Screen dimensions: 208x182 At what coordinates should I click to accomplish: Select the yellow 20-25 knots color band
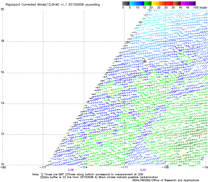[155, 3]
